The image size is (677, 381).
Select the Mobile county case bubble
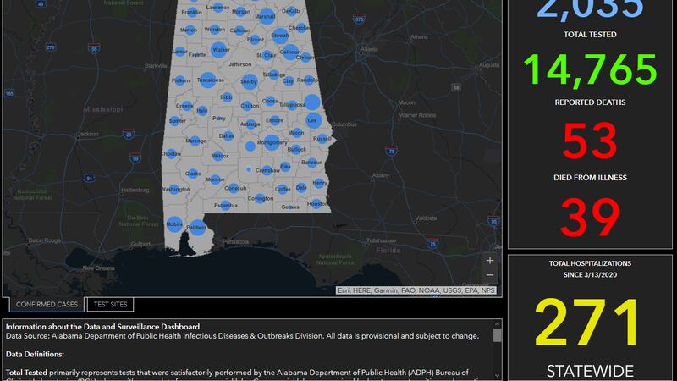tap(174, 224)
